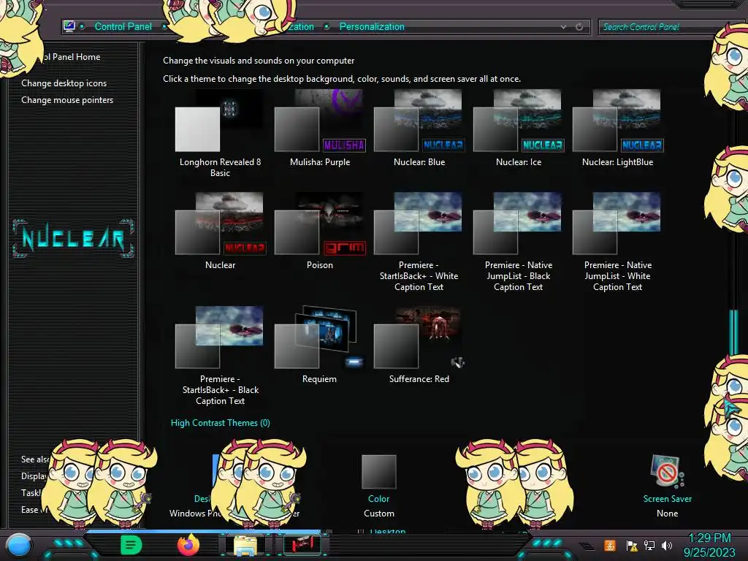Refresh the Control Panel page

coord(579,27)
